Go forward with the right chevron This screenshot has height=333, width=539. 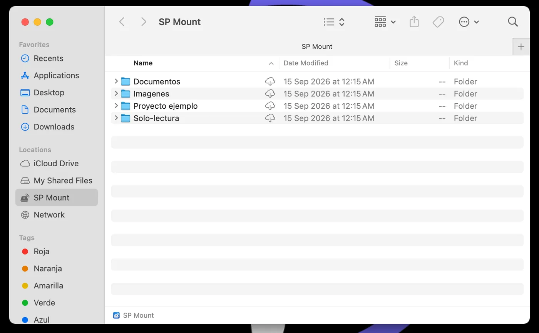coord(144,22)
